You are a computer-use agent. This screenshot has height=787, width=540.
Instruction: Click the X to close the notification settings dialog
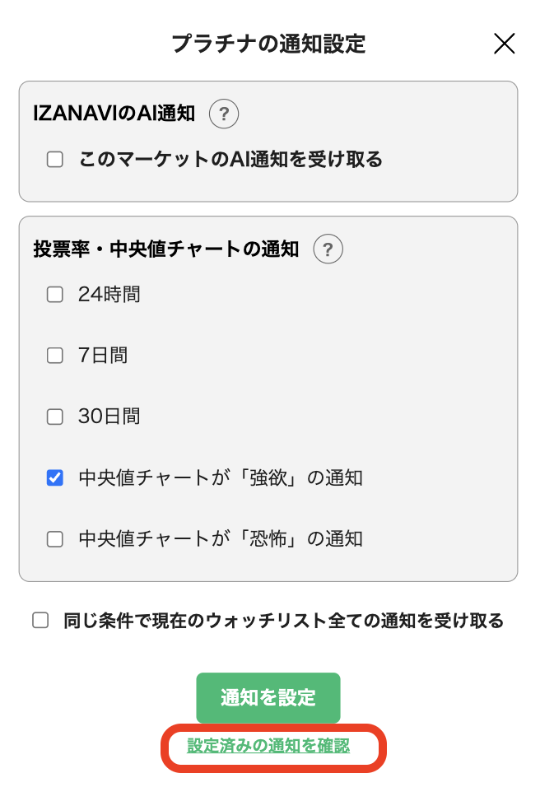point(504,44)
